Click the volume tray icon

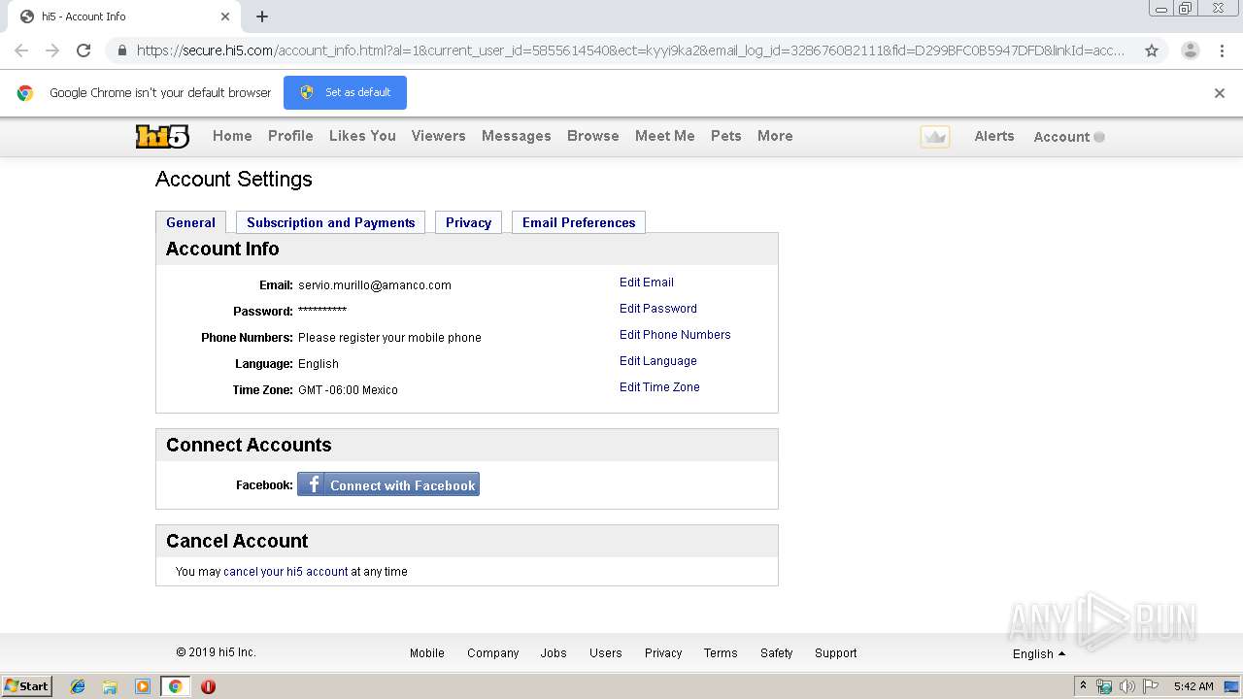(1127, 686)
